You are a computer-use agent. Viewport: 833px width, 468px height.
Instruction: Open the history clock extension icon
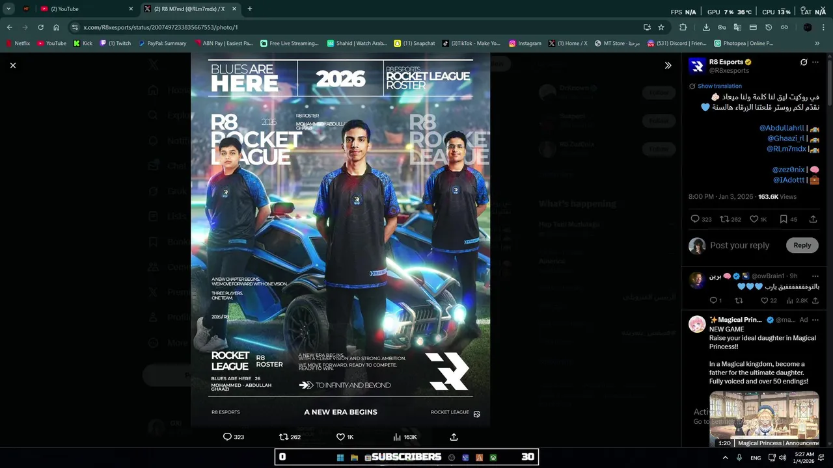769,27
